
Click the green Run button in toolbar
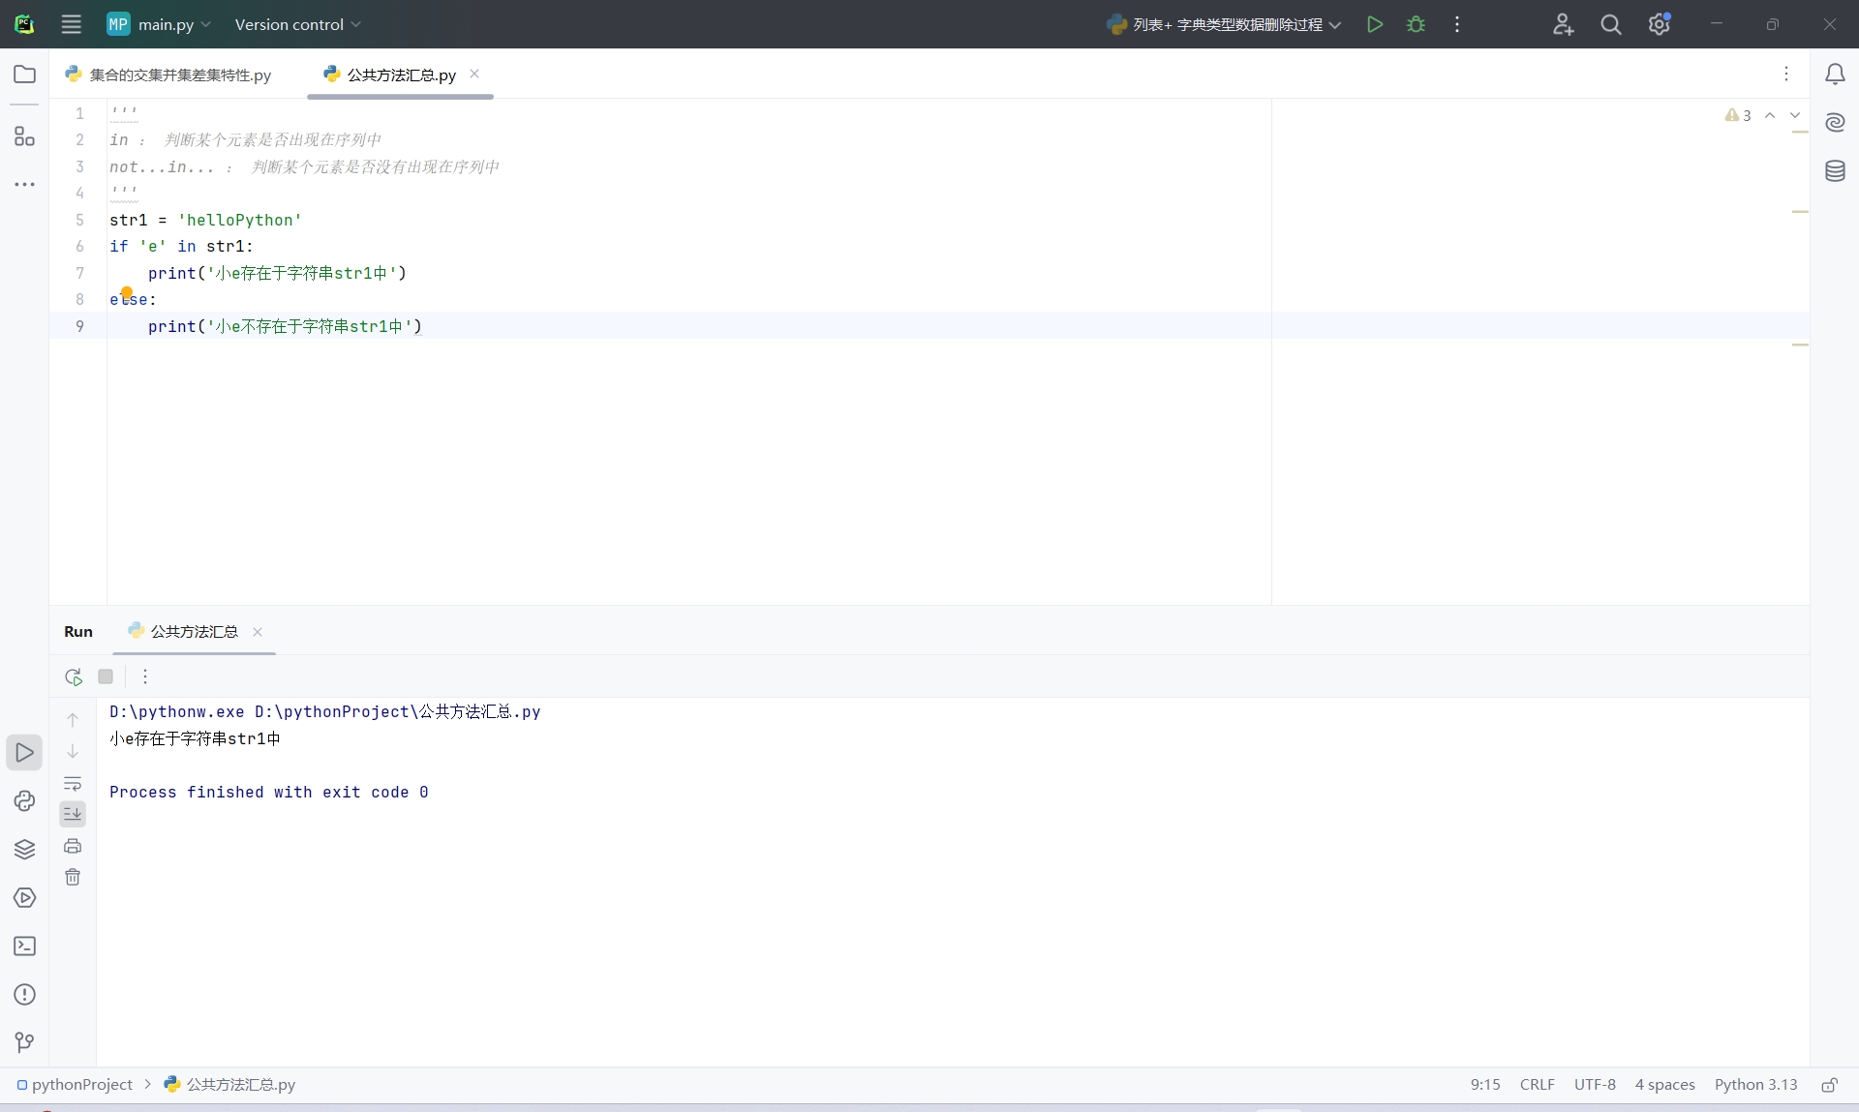pyautogui.click(x=1374, y=24)
